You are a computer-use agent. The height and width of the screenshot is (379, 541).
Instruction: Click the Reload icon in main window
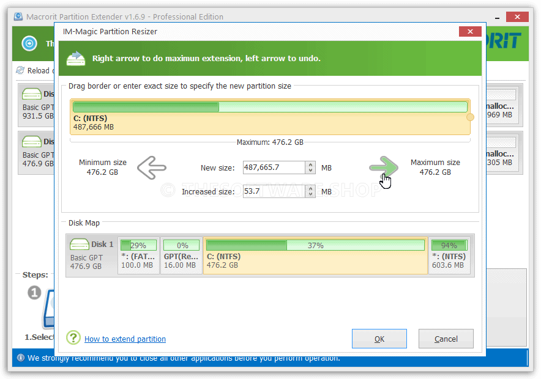coord(20,70)
